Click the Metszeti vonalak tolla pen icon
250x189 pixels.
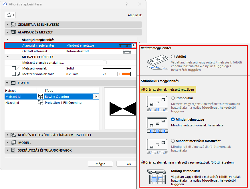pyautogui.click(x=19, y=74)
